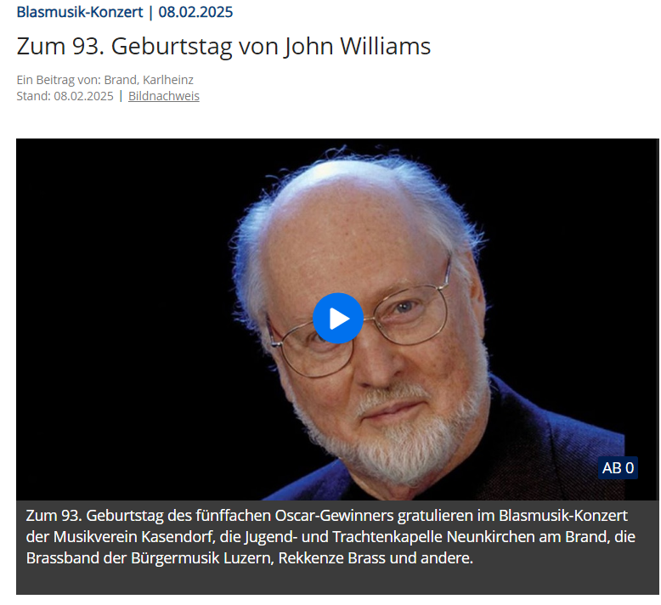Play the John Williams video
Screen dimensions: 661x605
[x=337, y=319]
